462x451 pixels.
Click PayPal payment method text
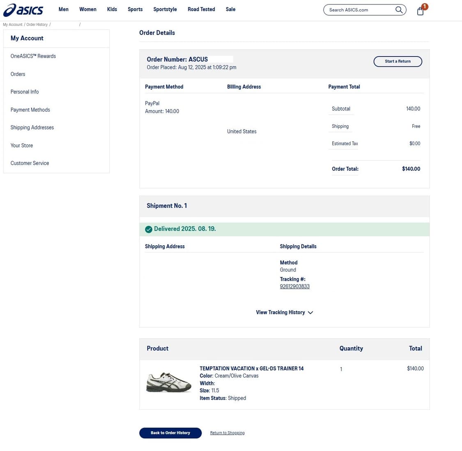[x=152, y=103]
